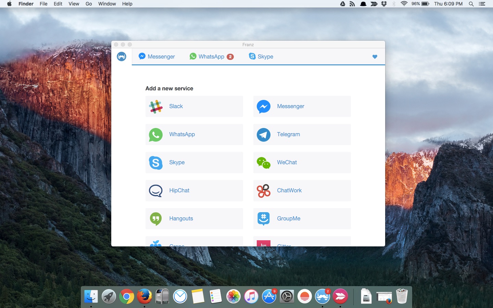This screenshot has height=308, width=493.
Task: Add Messenger from the services list
Action: tap(302, 106)
